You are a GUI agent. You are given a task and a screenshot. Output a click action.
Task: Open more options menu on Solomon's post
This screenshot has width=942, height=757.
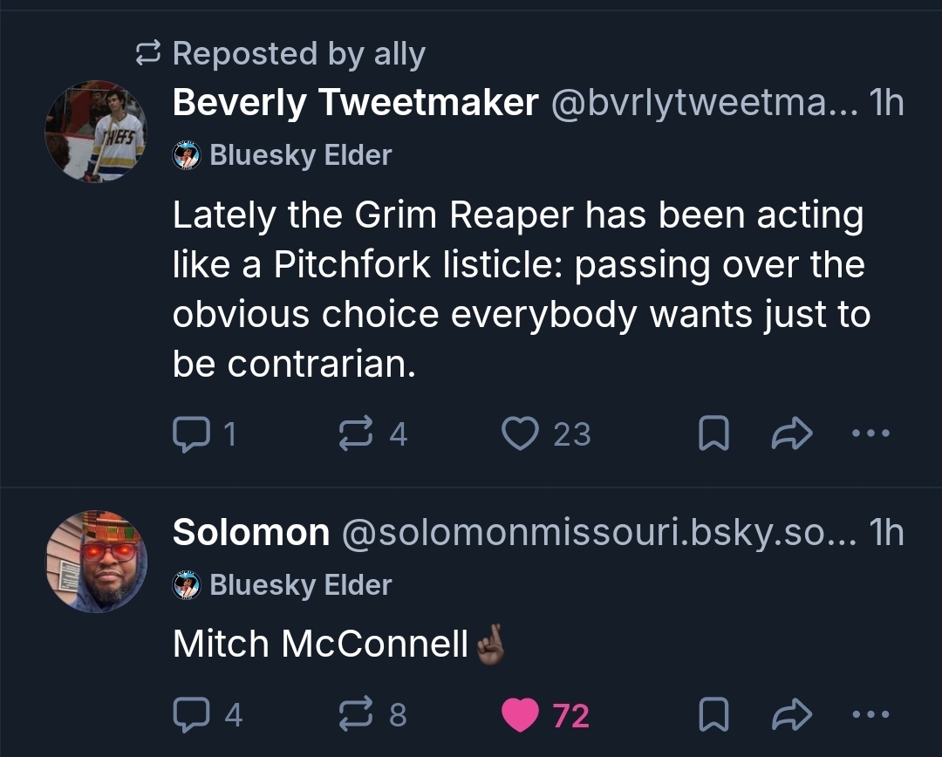click(x=871, y=715)
